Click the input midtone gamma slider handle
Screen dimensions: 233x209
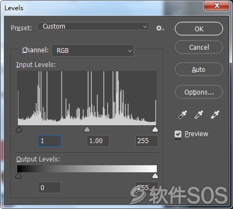(87, 129)
